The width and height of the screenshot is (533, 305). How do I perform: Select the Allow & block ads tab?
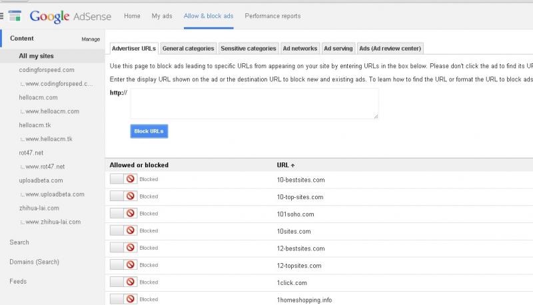point(209,16)
